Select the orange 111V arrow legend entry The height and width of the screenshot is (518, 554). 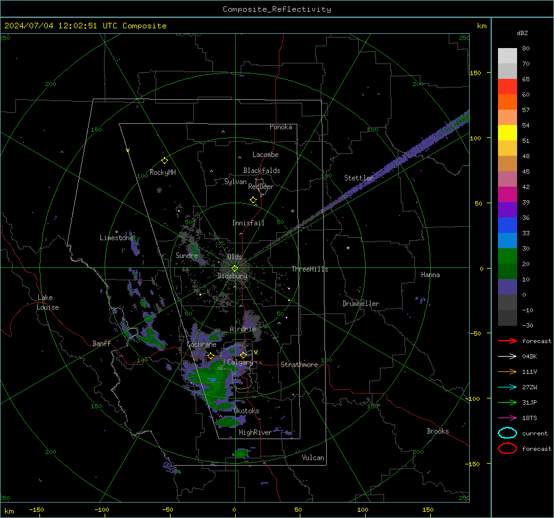[x=507, y=371]
